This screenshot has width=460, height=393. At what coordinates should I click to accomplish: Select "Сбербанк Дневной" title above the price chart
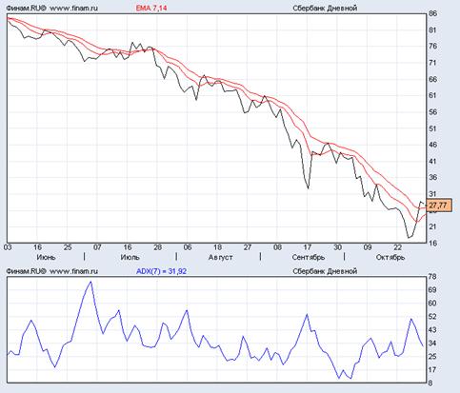point(325,9)
